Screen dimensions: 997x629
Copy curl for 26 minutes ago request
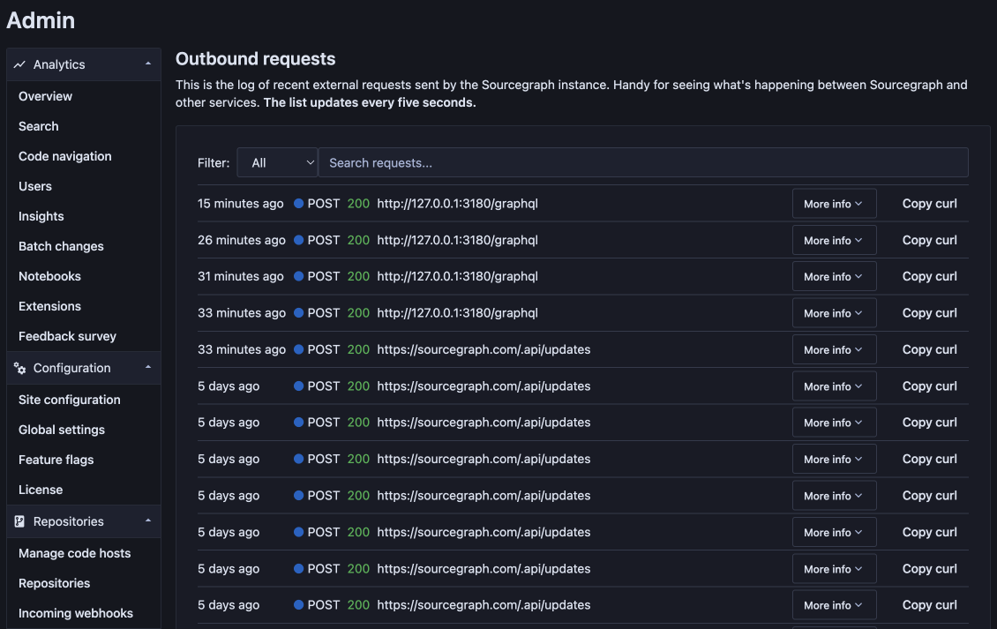click(x=929, y=240)
